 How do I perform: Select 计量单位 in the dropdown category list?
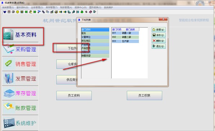coord(95,37)
